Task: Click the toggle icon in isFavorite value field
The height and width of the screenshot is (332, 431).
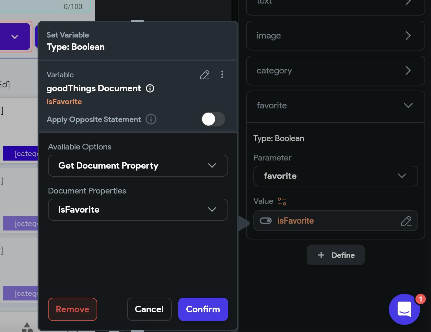Action: coord(266,221)
